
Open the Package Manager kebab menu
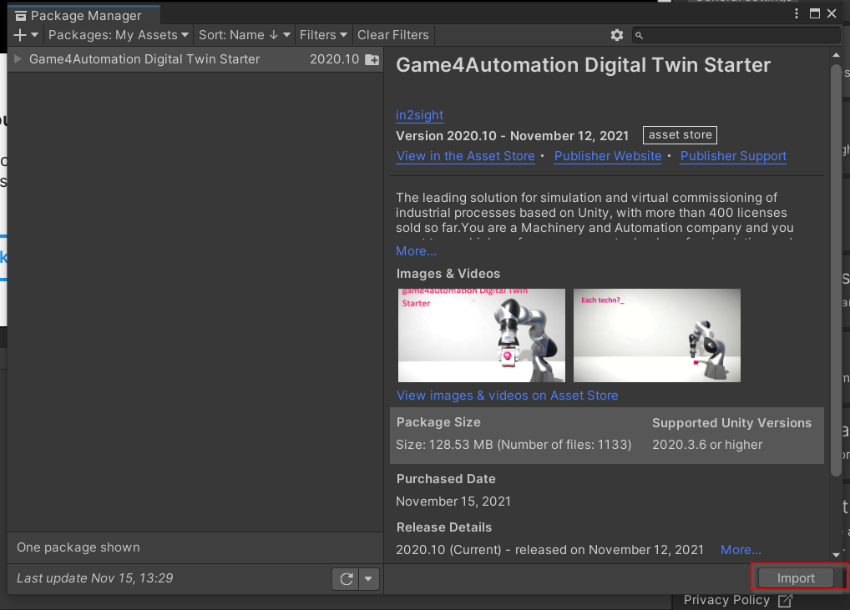coord(797,13)
